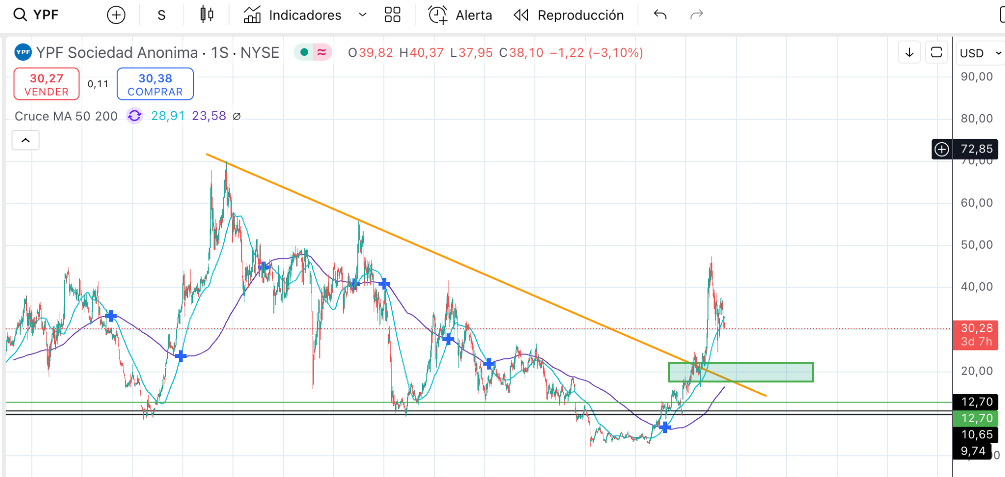
Task: Change the S weekly timeframe interval
Action: click(161, 15)
